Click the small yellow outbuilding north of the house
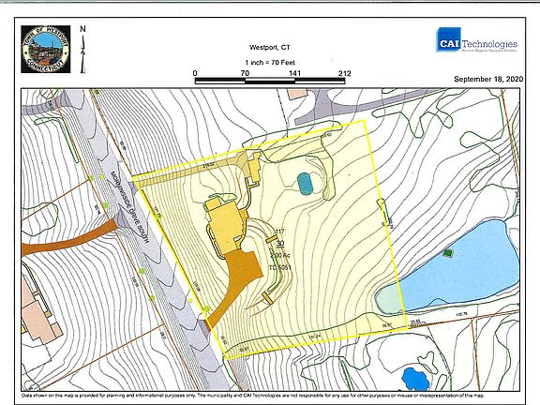Image resolution: width=540 pixels, height=405 pixels. pos(255,169)
